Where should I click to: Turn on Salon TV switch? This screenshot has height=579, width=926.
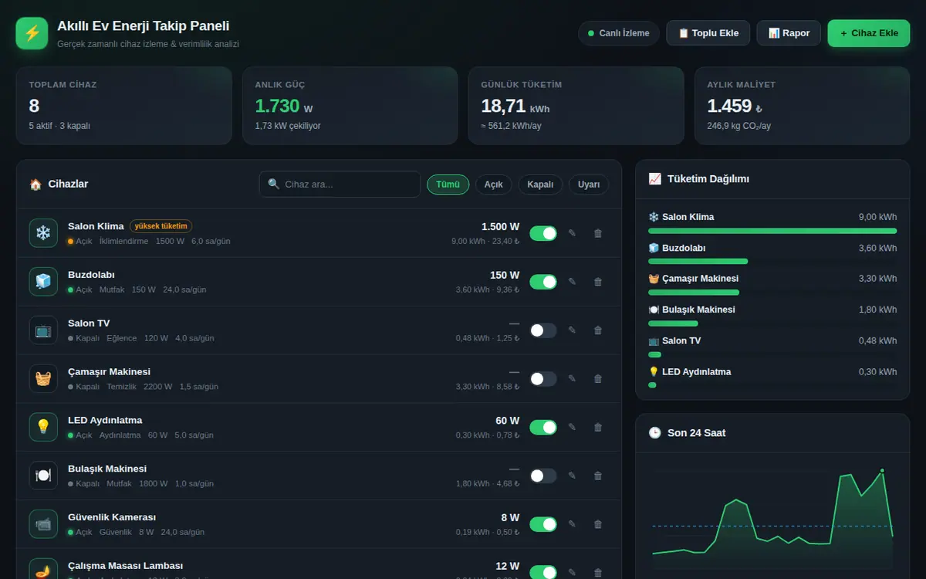(543, 330)
